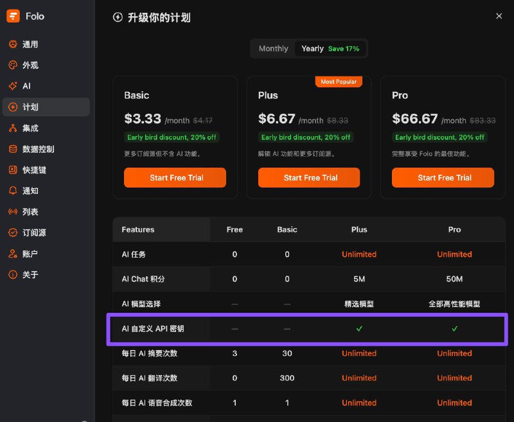Click the Most Popular badge on Plus
Viewport: 514px width, 422px height.
339,82
